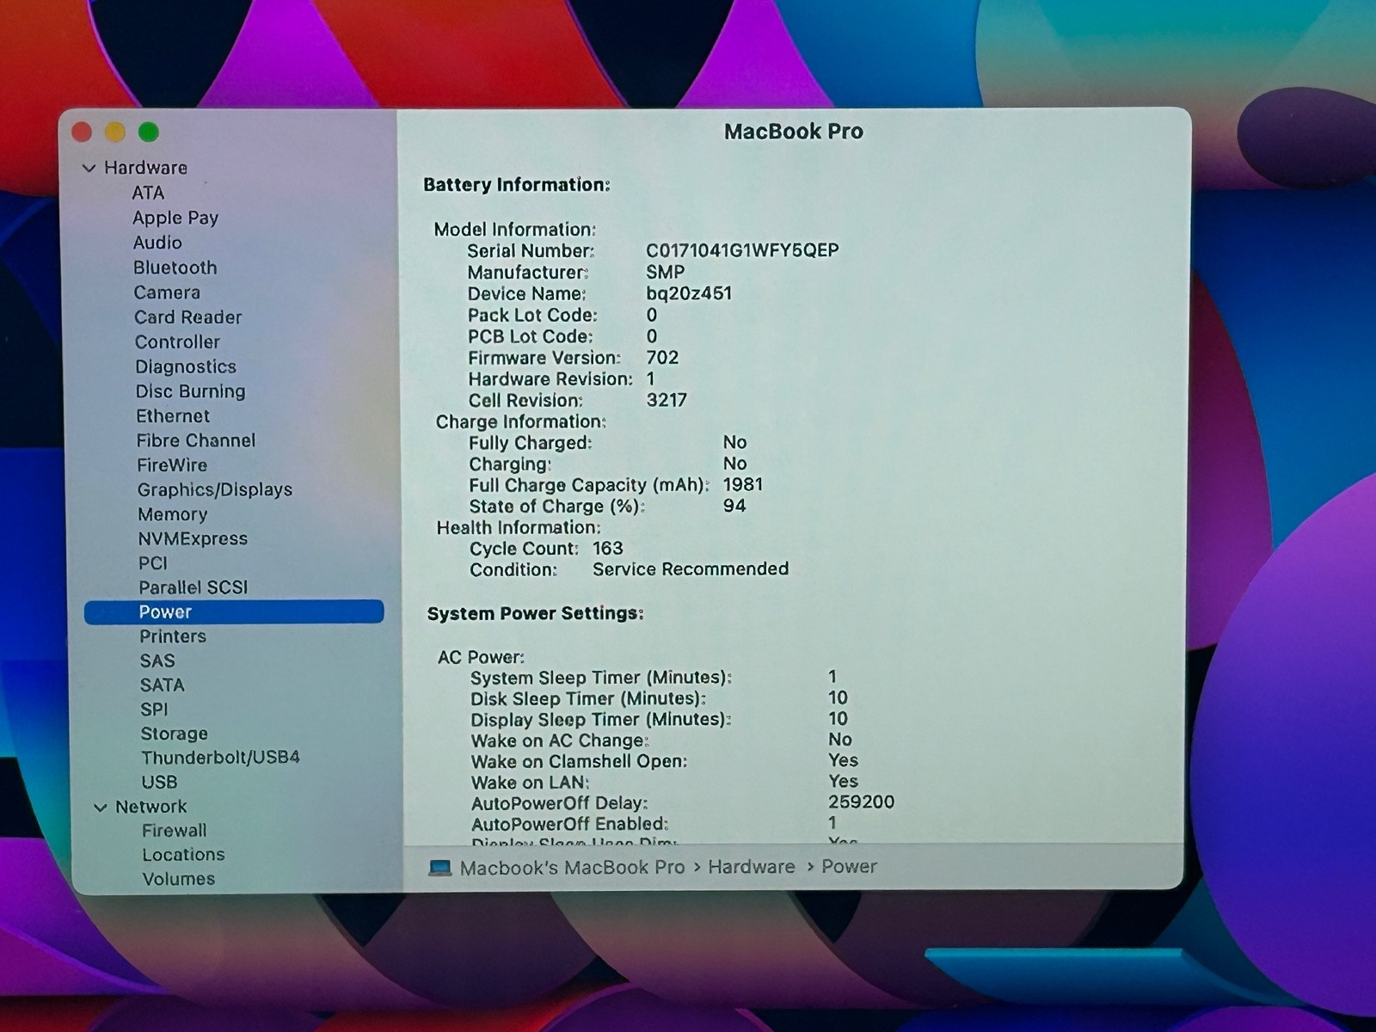Select Bluetooth in the Hardware list
The image size is (1376, 1032).
pyautogui.click(x=175, y=267)
